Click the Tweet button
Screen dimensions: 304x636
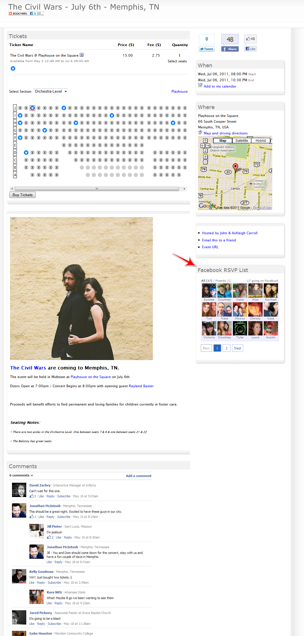(207, 49)
